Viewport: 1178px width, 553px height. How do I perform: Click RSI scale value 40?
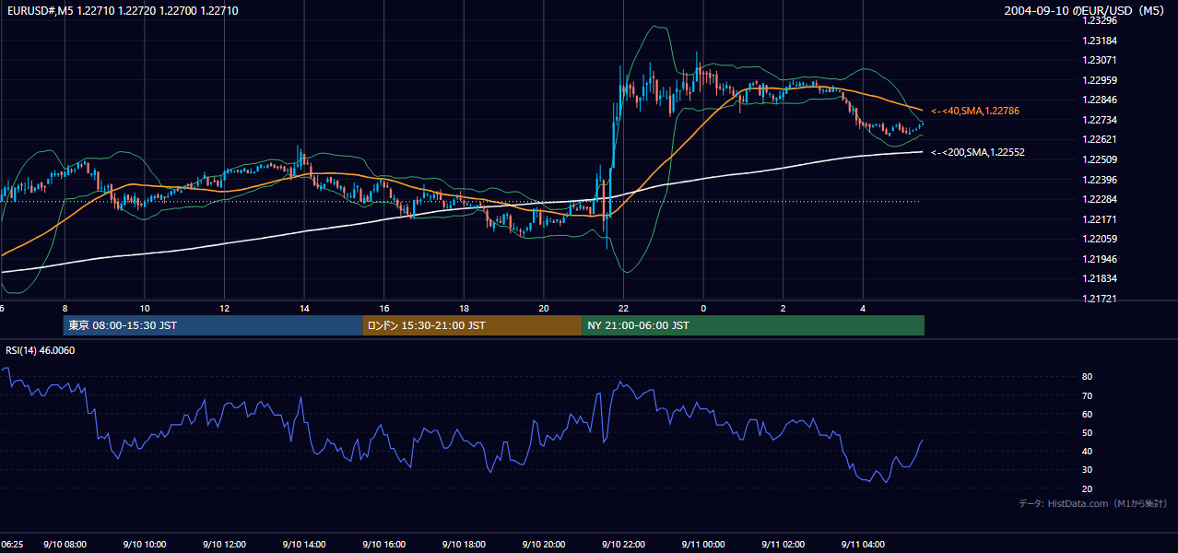(x=1087, y=451)
